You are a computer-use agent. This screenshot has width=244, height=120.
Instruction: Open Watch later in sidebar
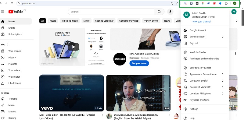click(x=16, y=77)
